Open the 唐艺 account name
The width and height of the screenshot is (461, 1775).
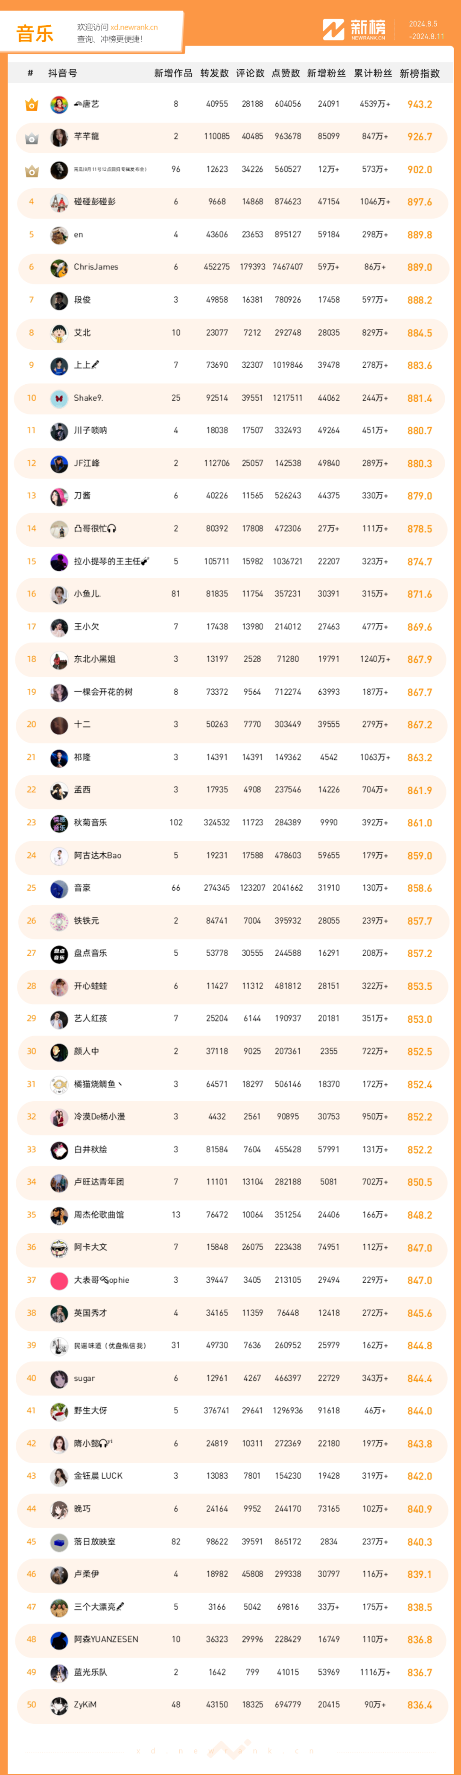coord(86,104)
